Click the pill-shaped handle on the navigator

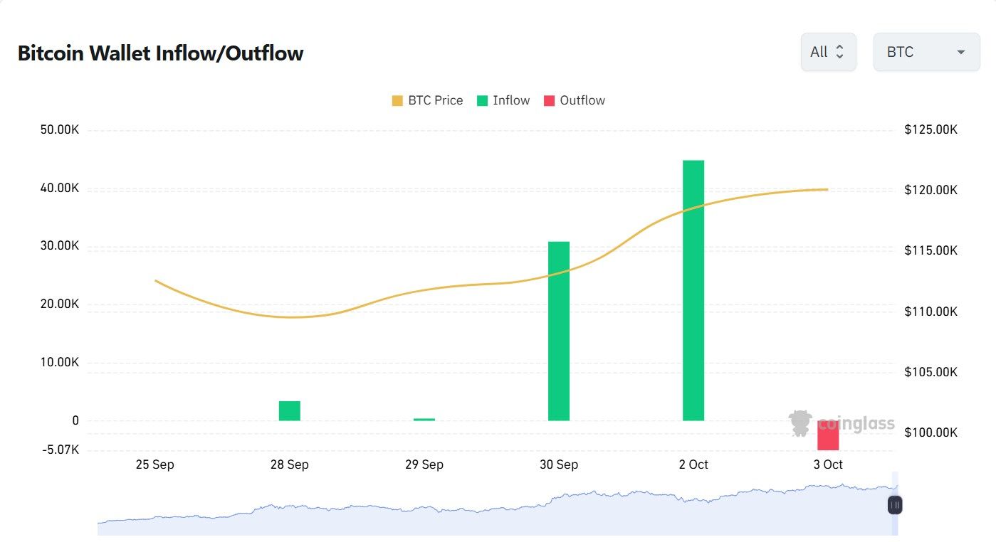pyautogui.click(x=894, y=505)
